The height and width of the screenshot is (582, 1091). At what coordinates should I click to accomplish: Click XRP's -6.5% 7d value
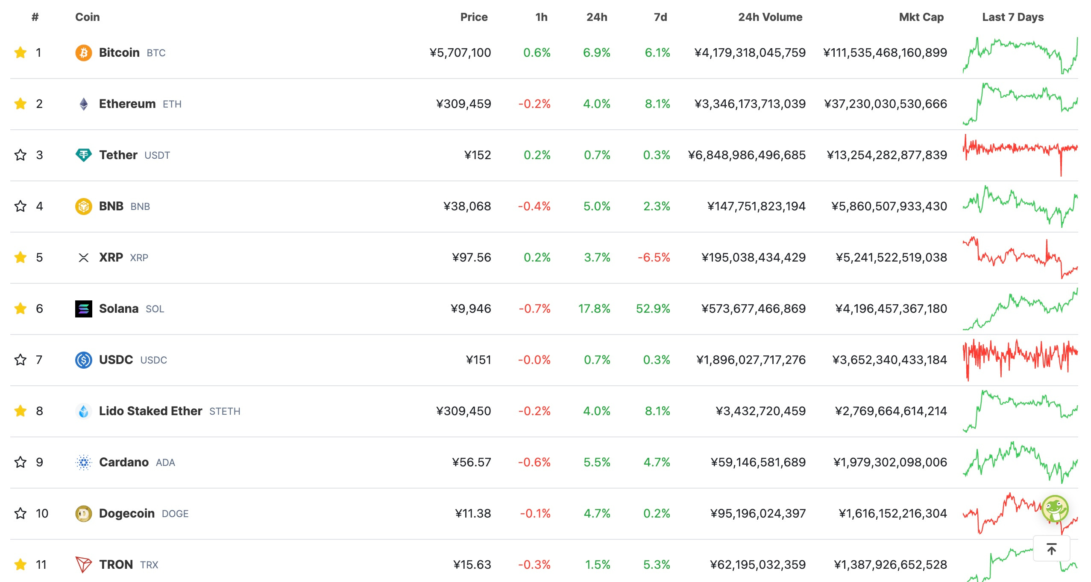tap(654, 257)
